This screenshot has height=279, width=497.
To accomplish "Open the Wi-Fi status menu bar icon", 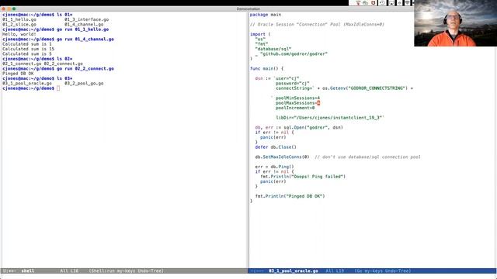I will (x=407, y=3).
